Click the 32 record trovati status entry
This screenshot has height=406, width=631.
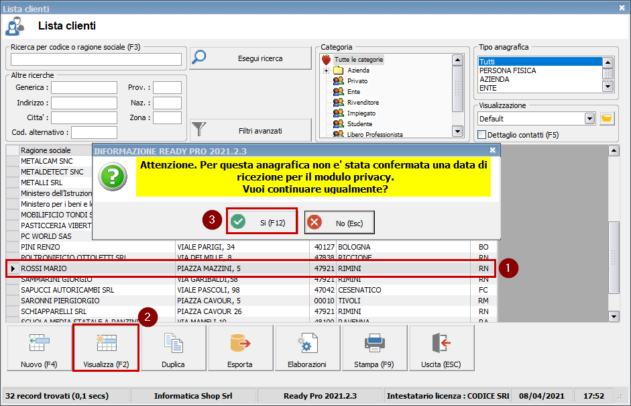pos(66,396)
